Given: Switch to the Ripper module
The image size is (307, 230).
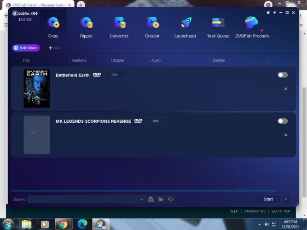Looking at the screenshot, I should pos(86,27).
